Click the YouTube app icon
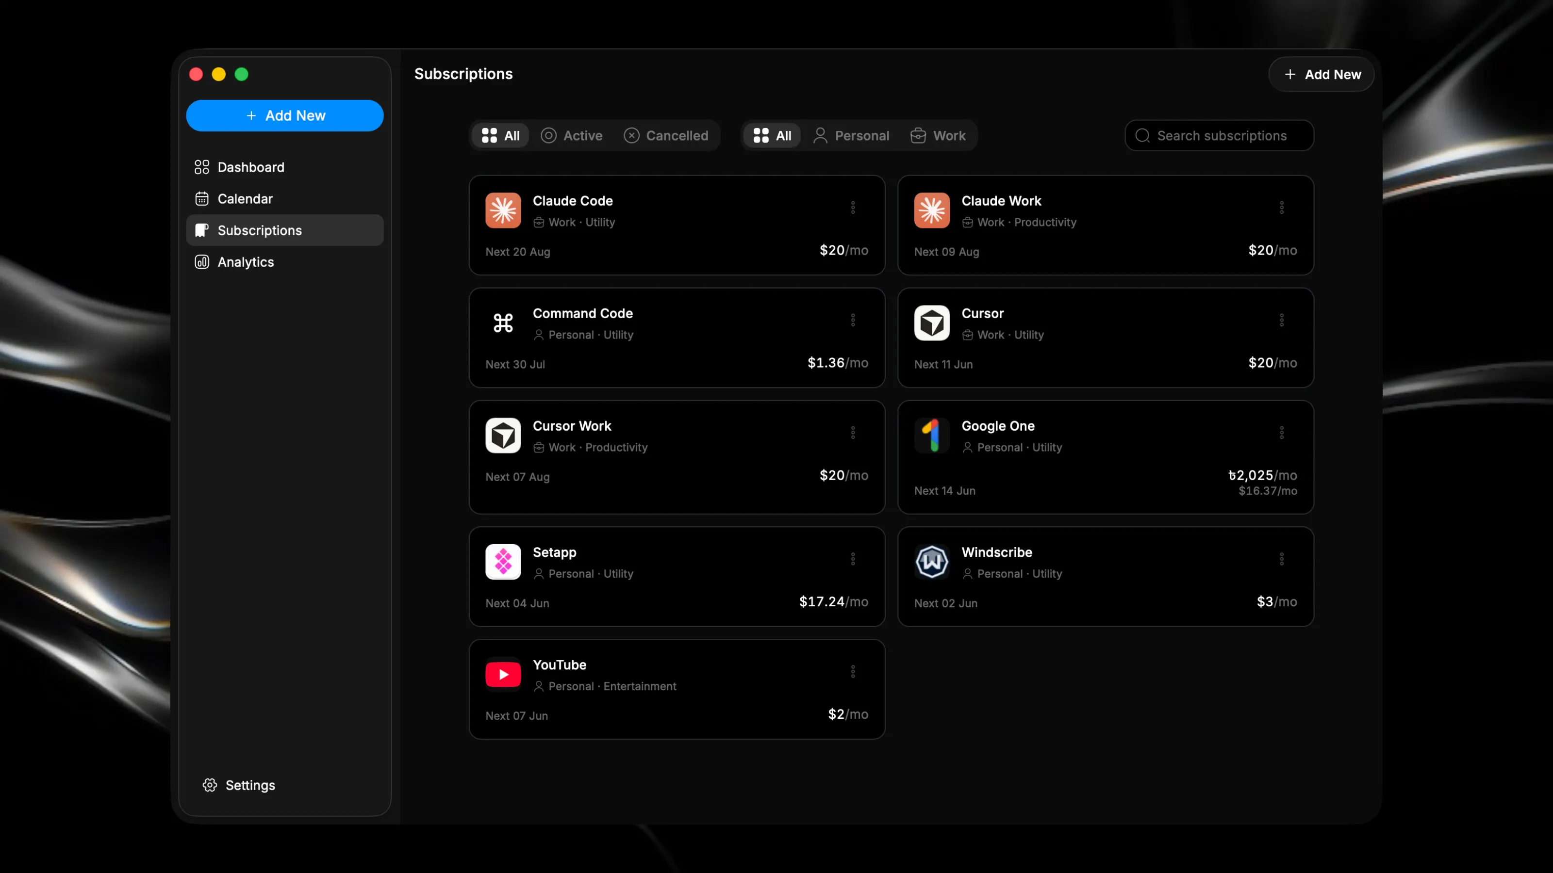Screen dimensions: 1553x873 point(503,674)
